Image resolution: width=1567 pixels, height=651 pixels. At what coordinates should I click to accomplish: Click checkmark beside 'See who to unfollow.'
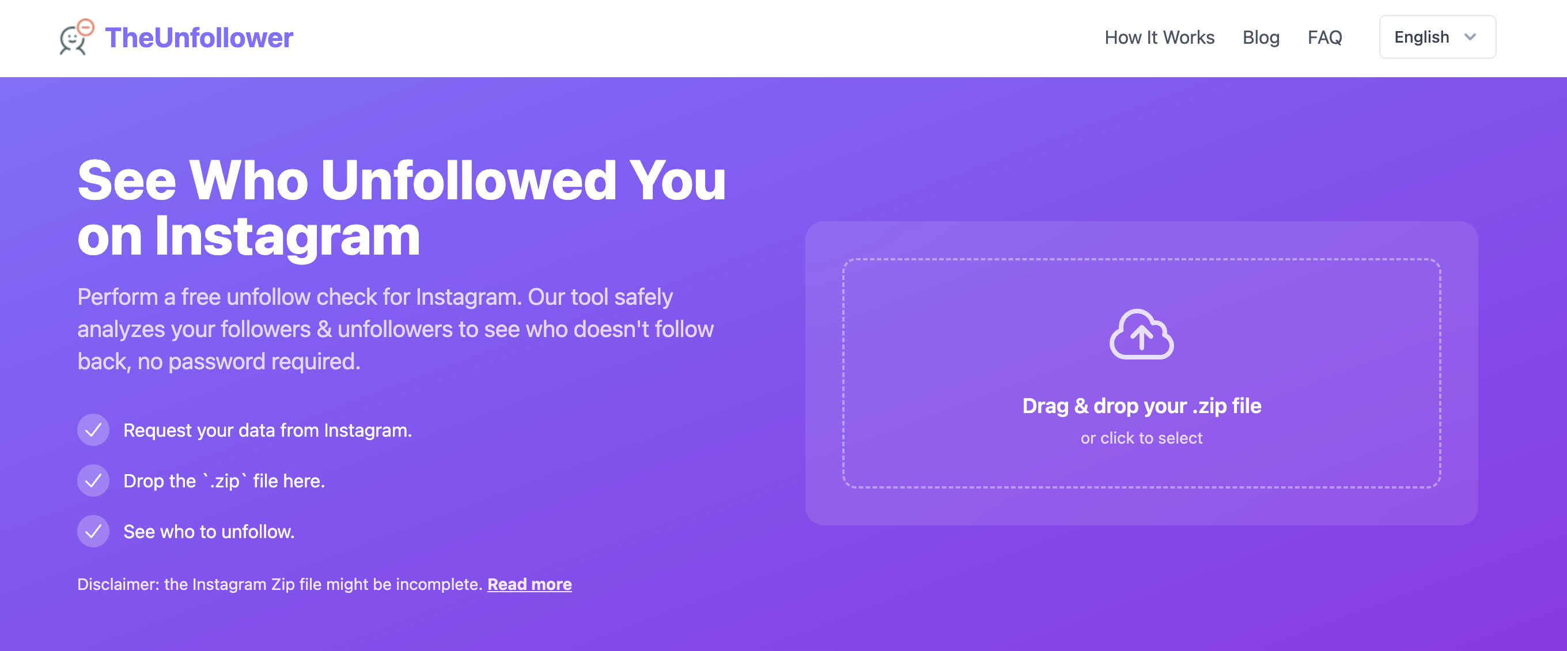click(93, 531)
